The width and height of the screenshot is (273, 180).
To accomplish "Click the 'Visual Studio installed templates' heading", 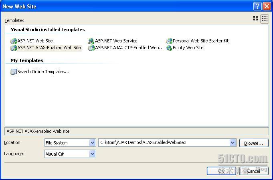I will [48, 30].
